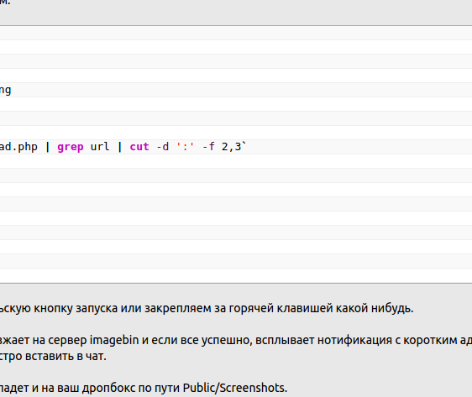Viewport: 472px width, 397px height.
Task: Click the word 'дропбокс' in the last line
Action: point(108,388)
